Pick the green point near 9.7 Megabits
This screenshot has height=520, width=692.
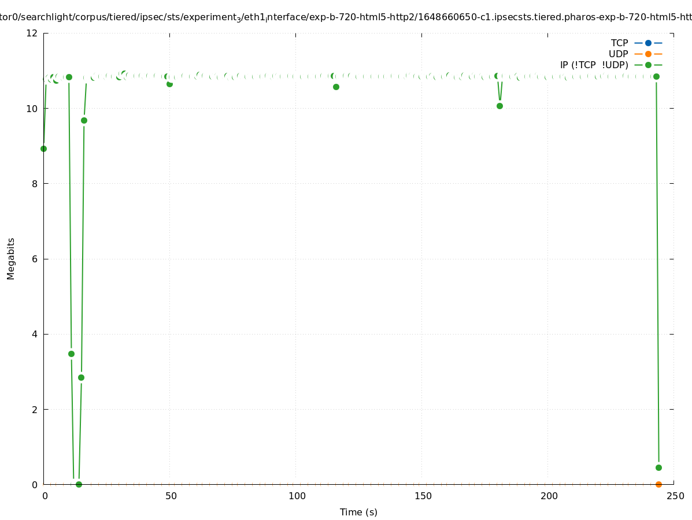point(84,120)
